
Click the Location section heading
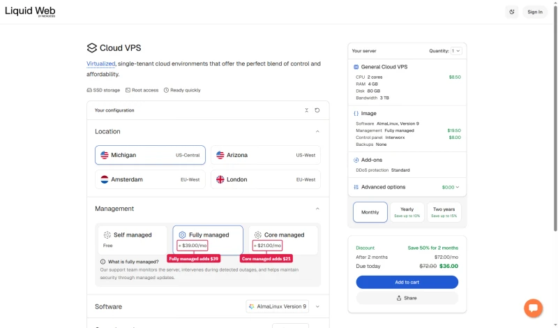[x=107, y=131]
